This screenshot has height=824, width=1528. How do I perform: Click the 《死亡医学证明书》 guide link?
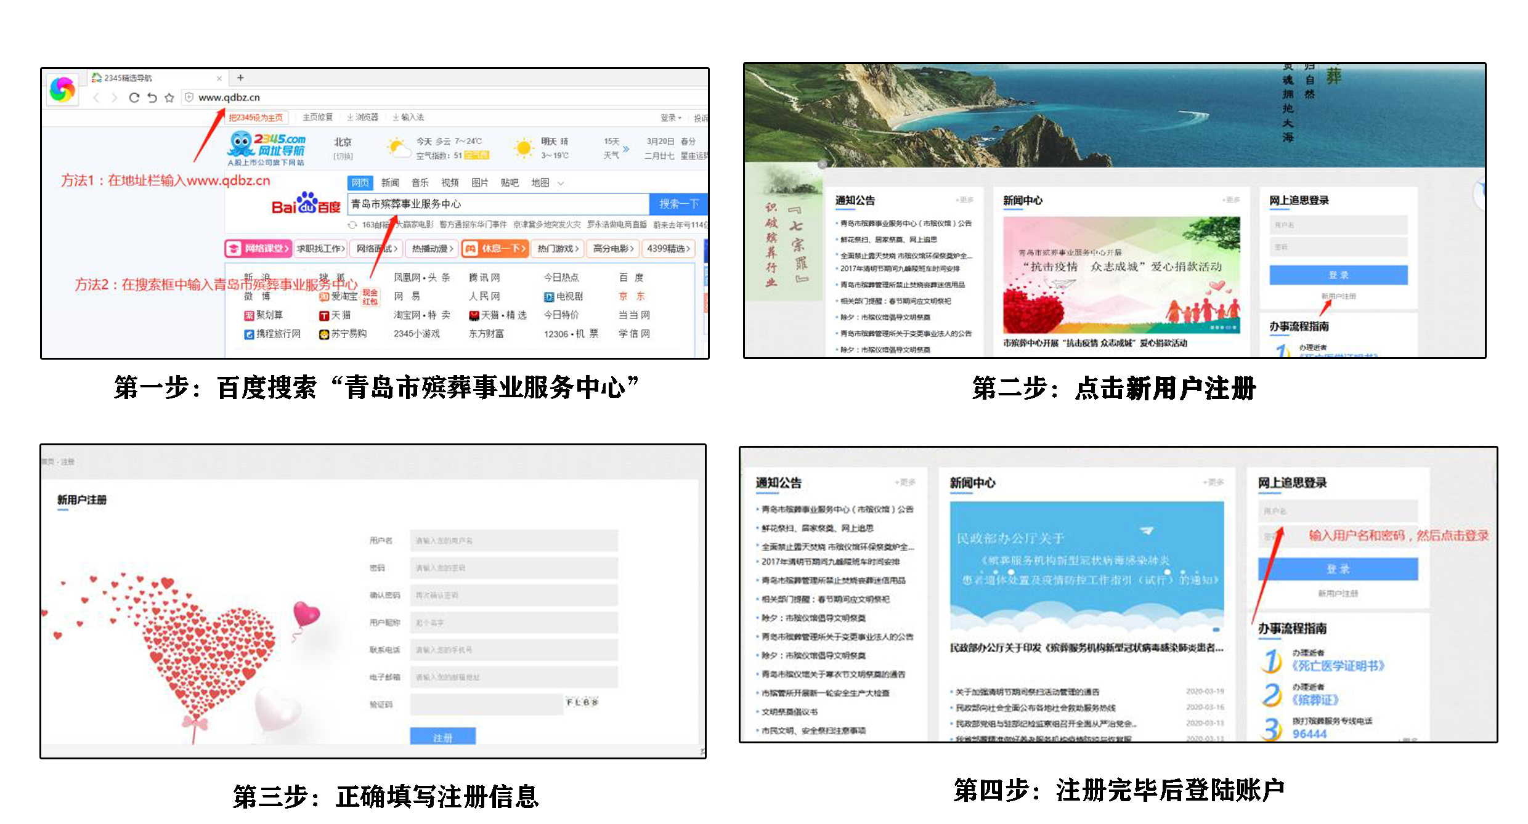pos(1338,666)
